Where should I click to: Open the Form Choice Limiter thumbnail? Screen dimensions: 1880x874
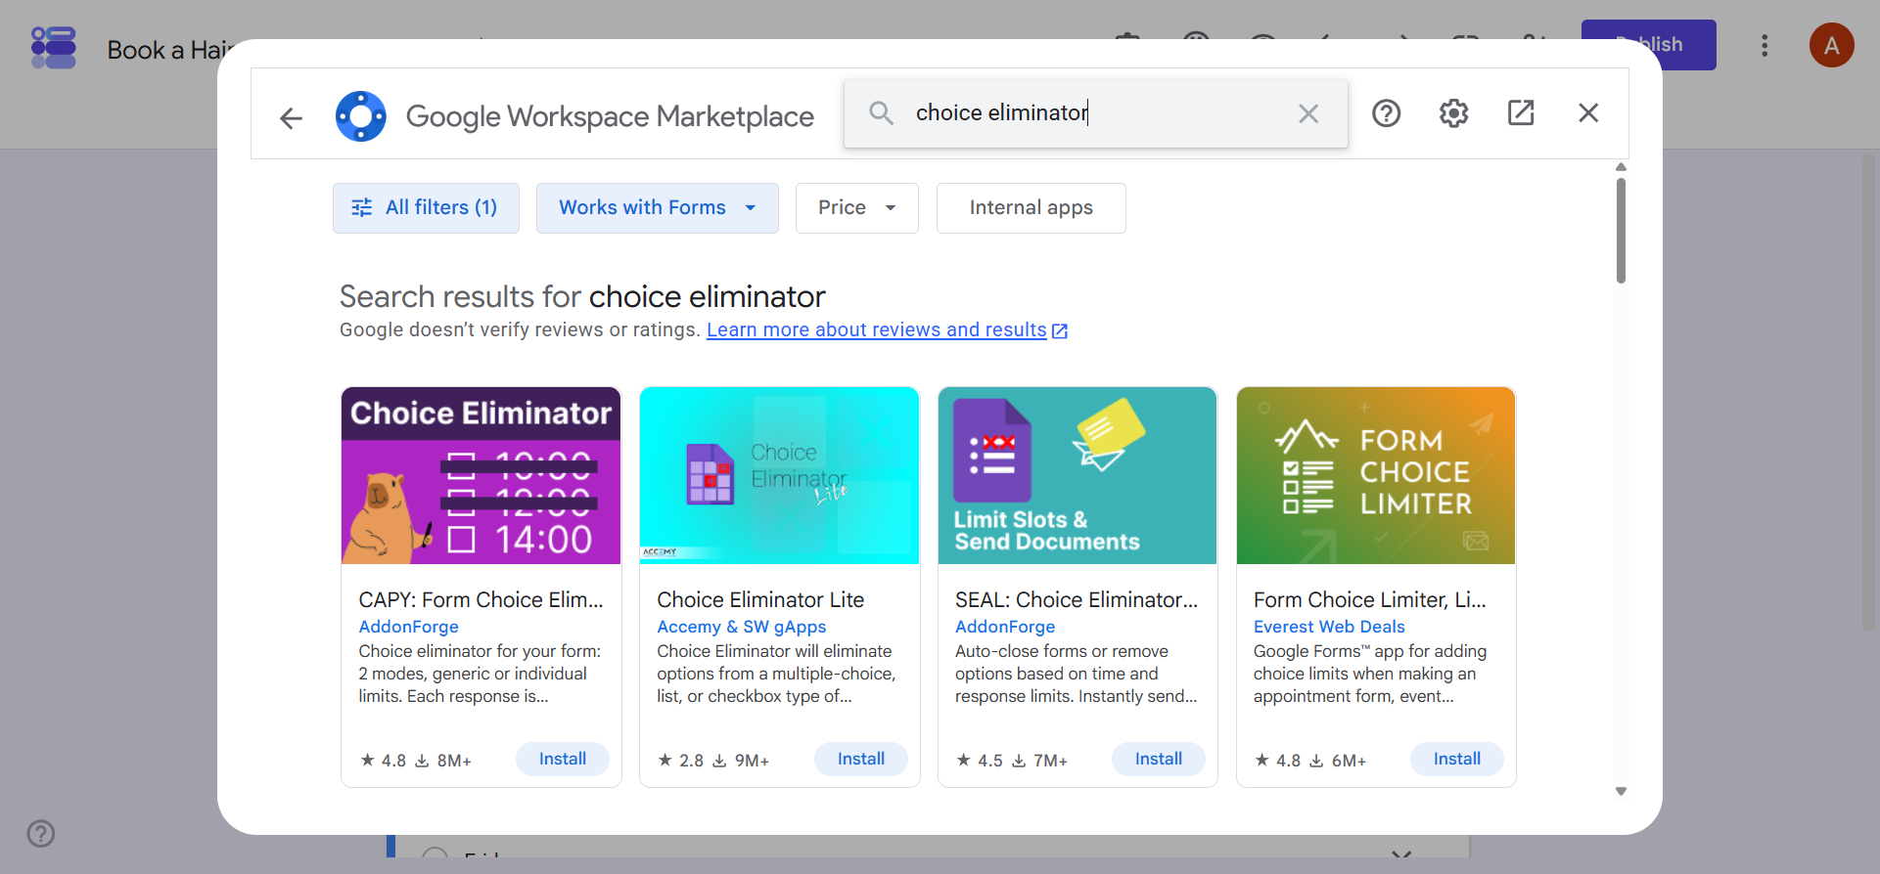tap(1376, 475)
